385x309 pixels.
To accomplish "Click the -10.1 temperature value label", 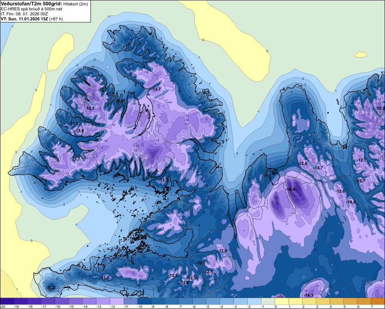I will click(201, 263).
